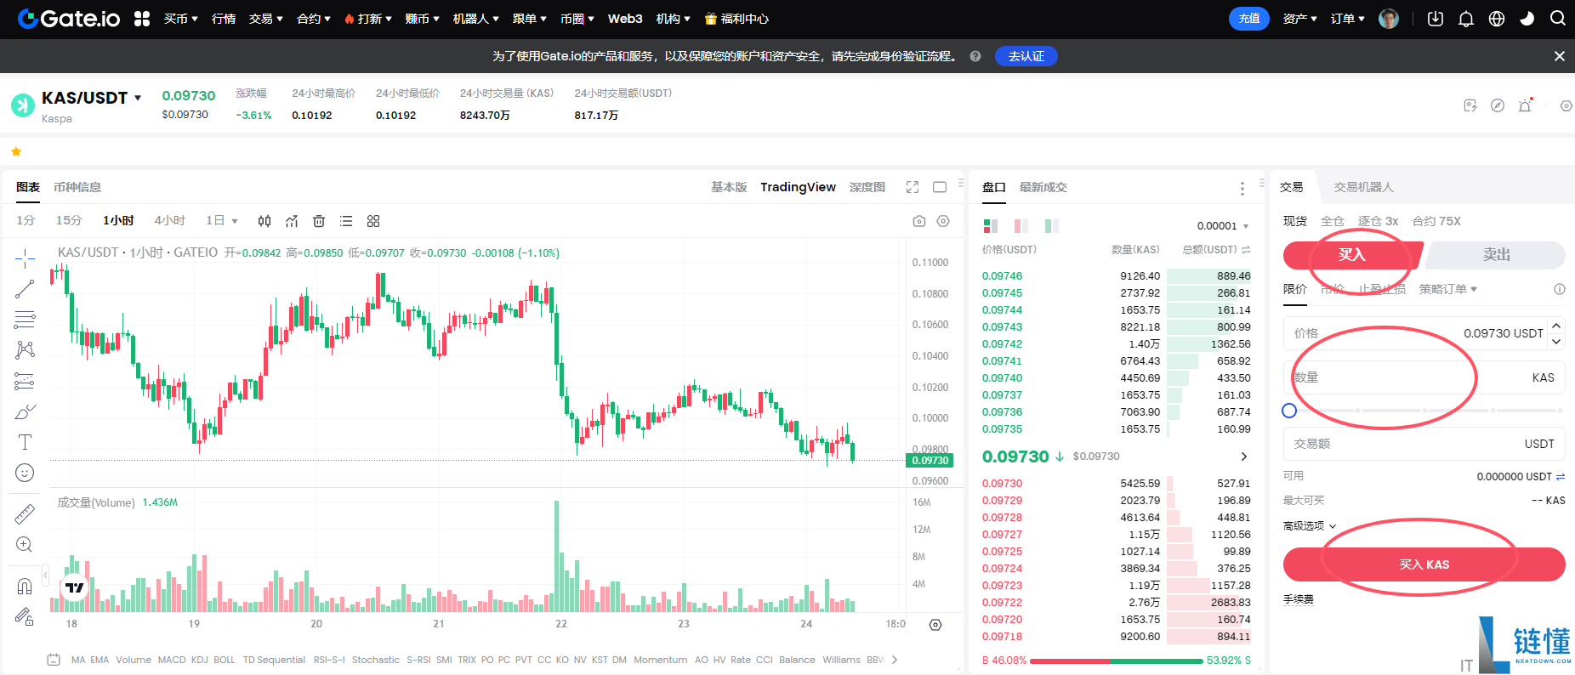Open the download app icon in header
1575x675 pixels.
click(x=1436, y=19)
